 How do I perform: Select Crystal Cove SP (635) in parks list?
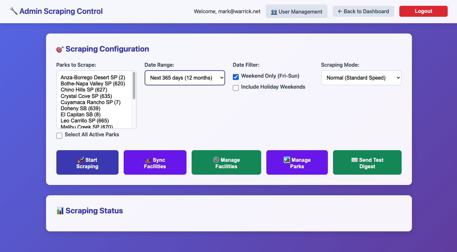click(x=86, y=96)
